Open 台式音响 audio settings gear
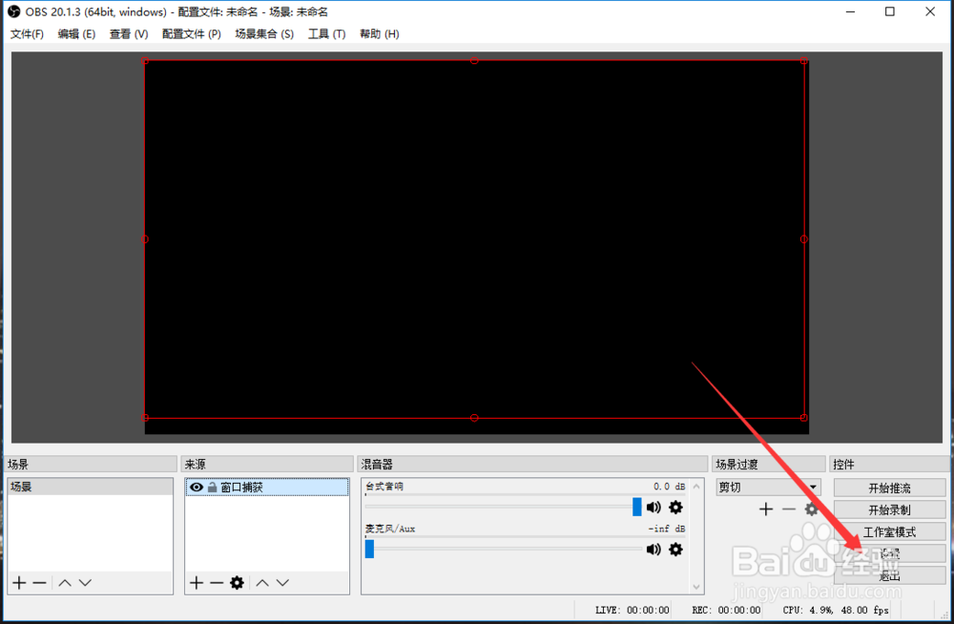This screenshot has width=954, height=624. click(675, 508)
